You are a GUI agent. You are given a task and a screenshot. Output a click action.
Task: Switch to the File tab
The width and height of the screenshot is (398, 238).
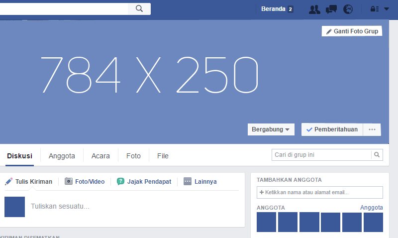point(163,156)
